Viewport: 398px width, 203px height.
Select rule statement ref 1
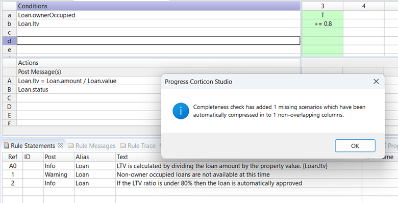click(x=13, y=174)
